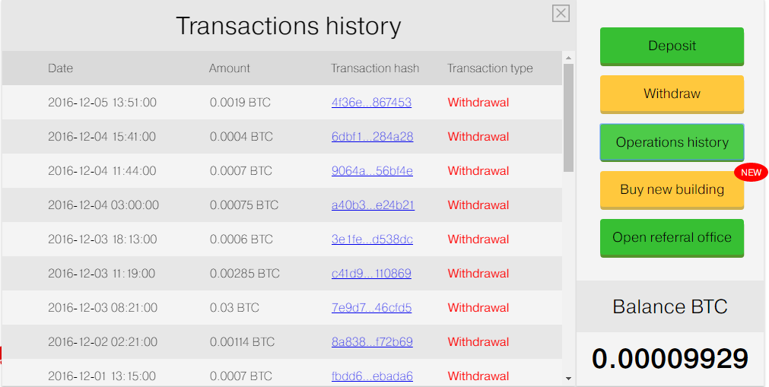Open the Deposit dialog
This screenshot has width=769, height=387.
coord(672,46)
